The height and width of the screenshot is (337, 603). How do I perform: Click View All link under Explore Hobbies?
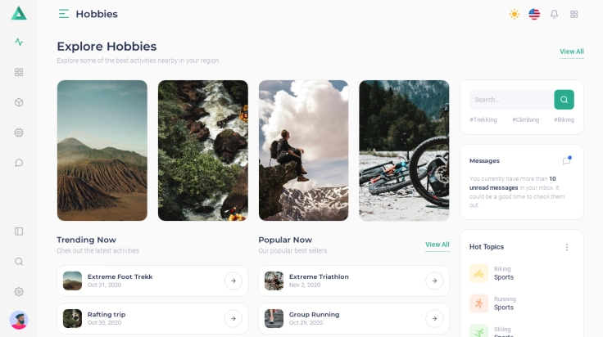pos(572,52)
